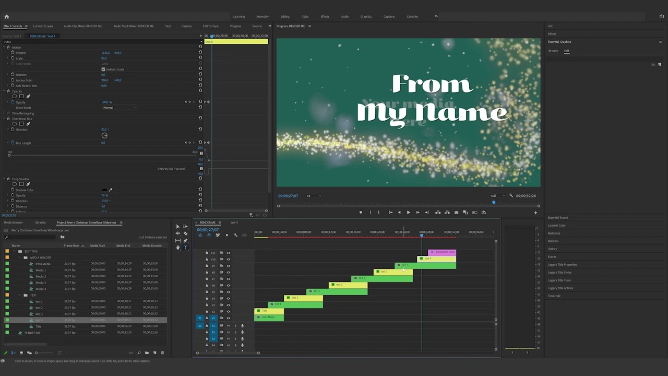Screen dimensions: 668x376
Task: Collapse the Motion effect section
Action: tap(4, 48)
